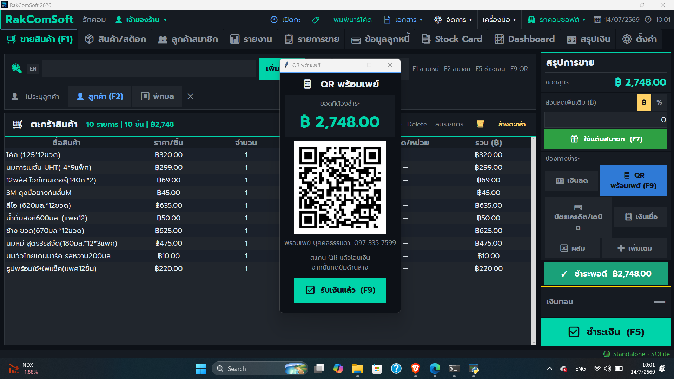Collapse the เงินทอน change section
The height and width of the screenshot is (379, 674).
[x=659, y=302]
